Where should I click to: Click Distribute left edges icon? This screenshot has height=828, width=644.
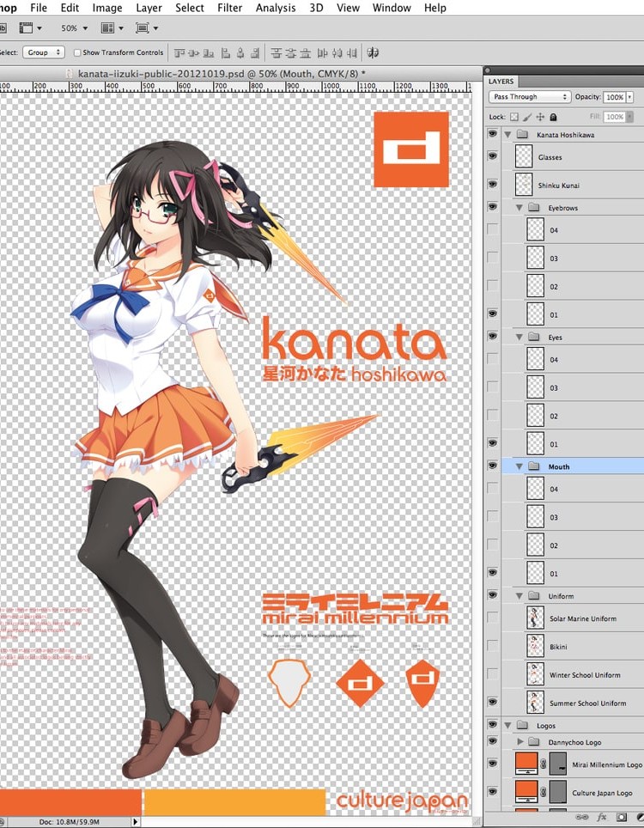[323, 52]
